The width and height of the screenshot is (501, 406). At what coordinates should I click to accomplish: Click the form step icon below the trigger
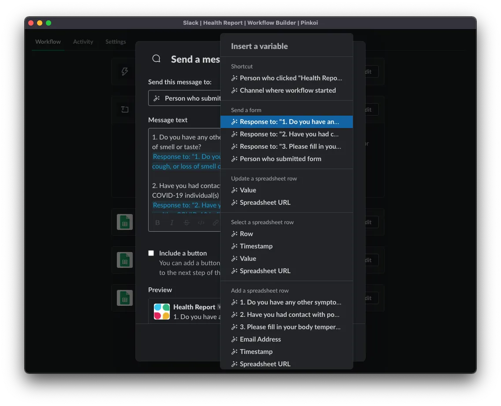click(x=125, y=109)
